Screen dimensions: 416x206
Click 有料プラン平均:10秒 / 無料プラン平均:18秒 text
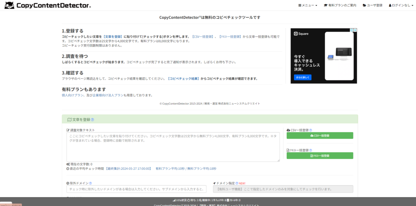click(186, 169)
